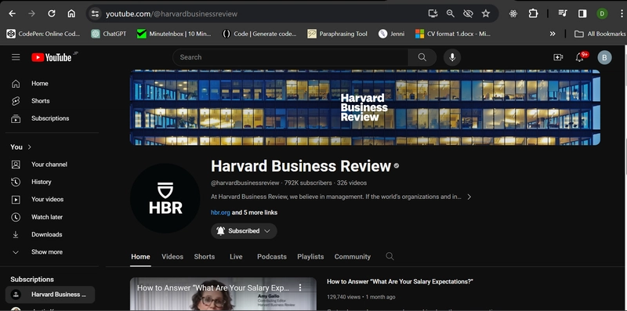Open the B account avatar menu
The width and height of the screenshot is (627, 311).
[604, 57]
